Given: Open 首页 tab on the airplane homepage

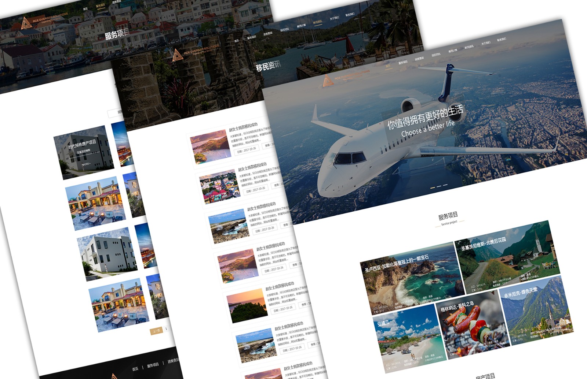Looking at the screenshot, I should tap(388, 66).
